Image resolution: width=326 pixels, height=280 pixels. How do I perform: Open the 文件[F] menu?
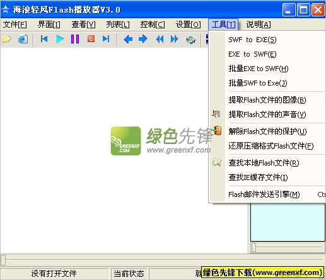(15, 25)
